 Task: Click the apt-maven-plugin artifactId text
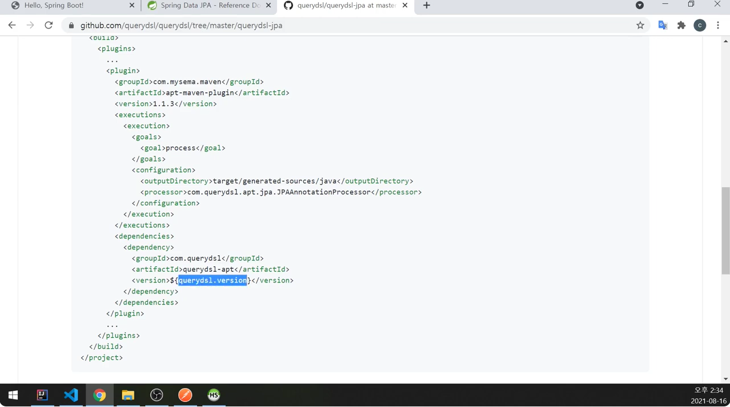click(x=200, y=92)
